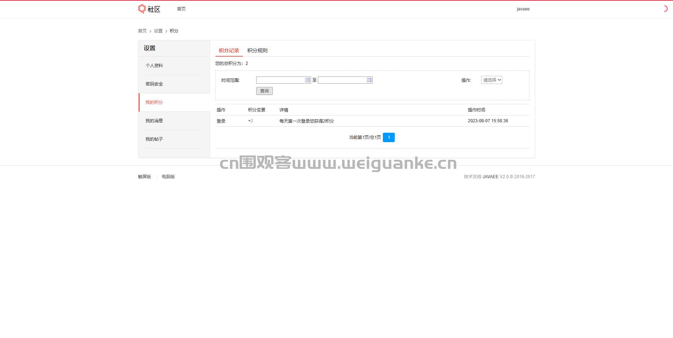Image resolution: width=673 pixels, height=338 pixels.
Task: Click the 查询 search button
Action: tap(265, 91)
